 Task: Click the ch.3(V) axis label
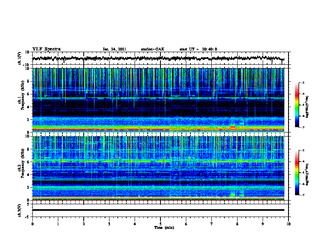pos(20,210)
